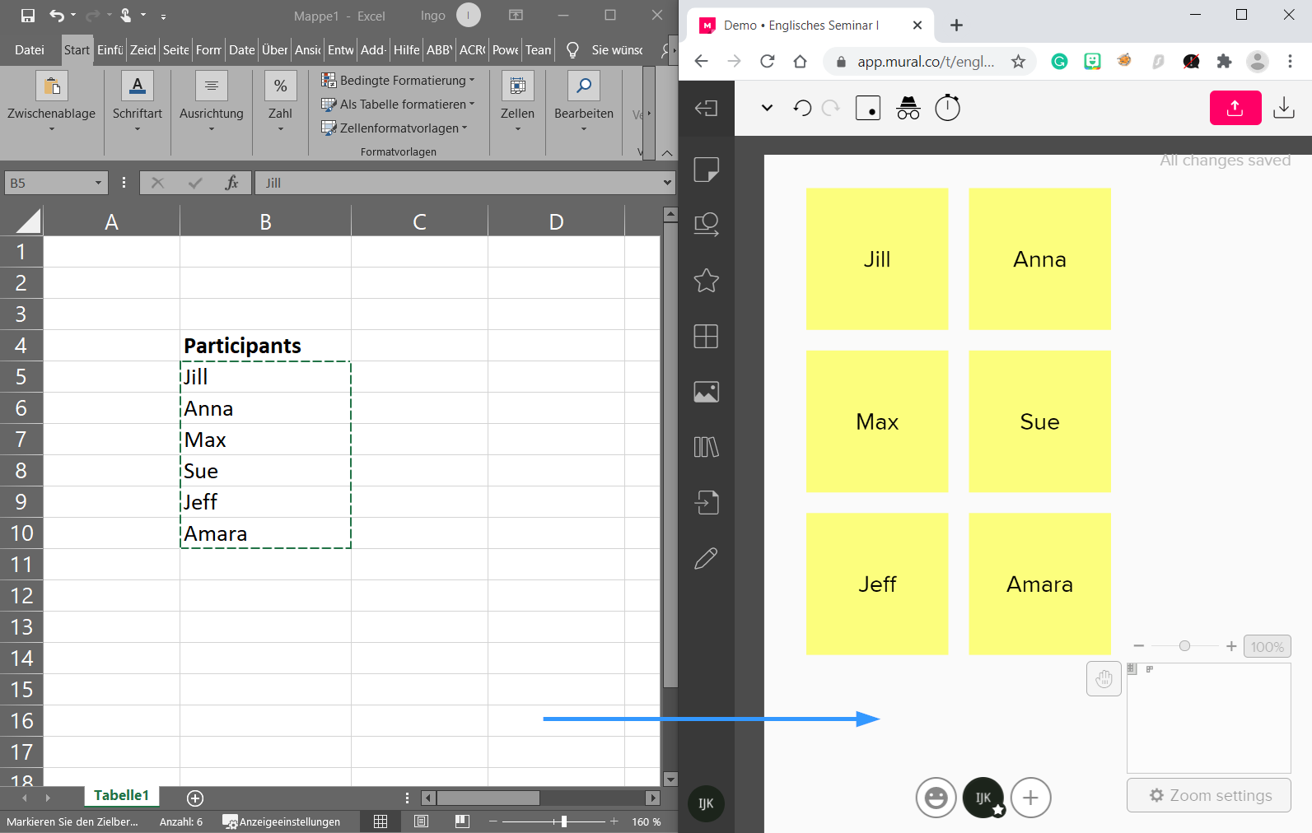Download the mural with the export icon
1312x833 pixels.
1284,108
